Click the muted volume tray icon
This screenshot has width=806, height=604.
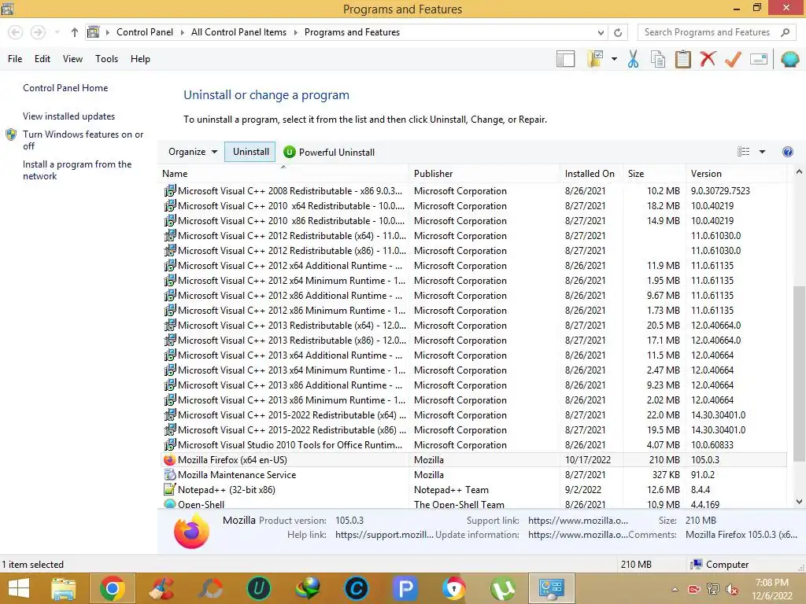point(732,589)
